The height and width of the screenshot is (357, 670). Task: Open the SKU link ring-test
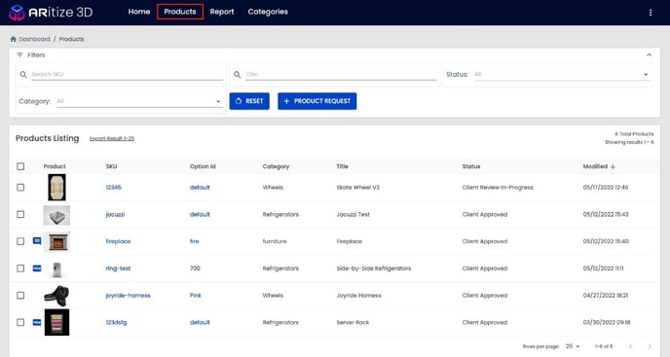pyautogui.click(x=119, y=268)
